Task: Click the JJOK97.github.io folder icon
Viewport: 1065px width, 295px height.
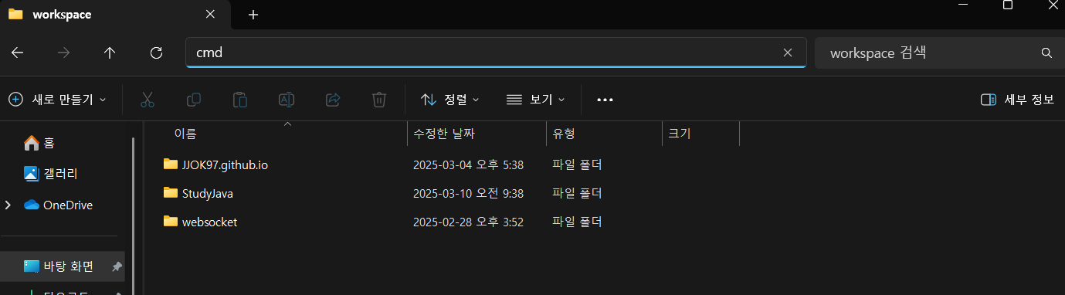Action: point(171,164)
